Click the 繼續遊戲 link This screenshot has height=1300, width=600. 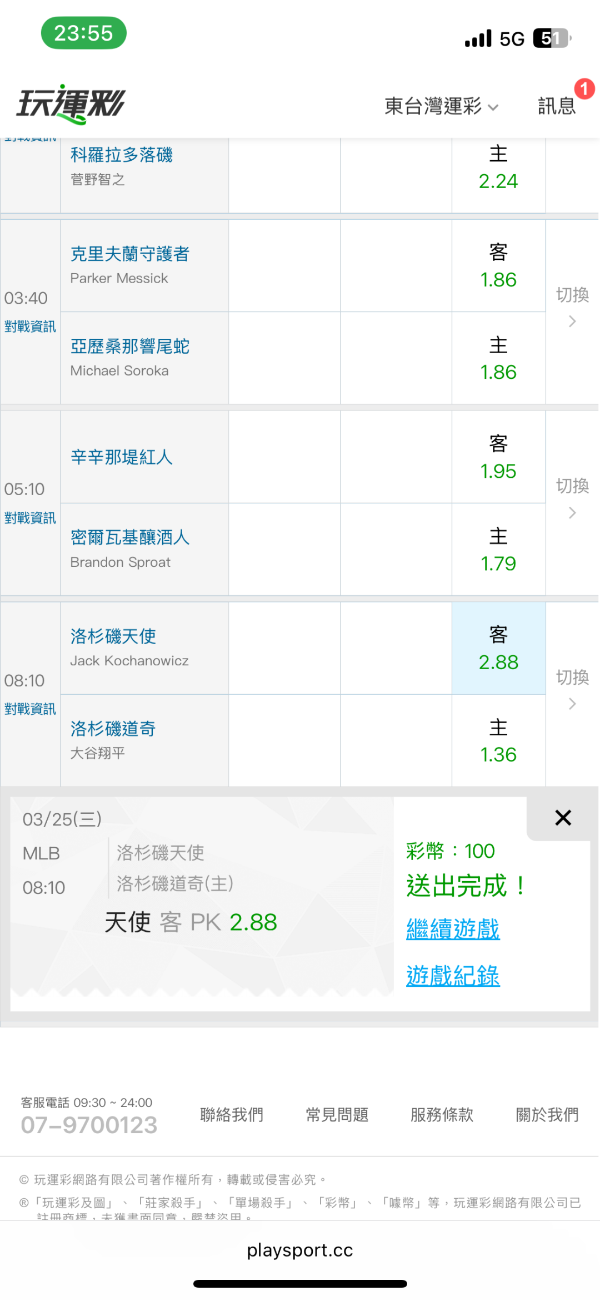point(453,929)
